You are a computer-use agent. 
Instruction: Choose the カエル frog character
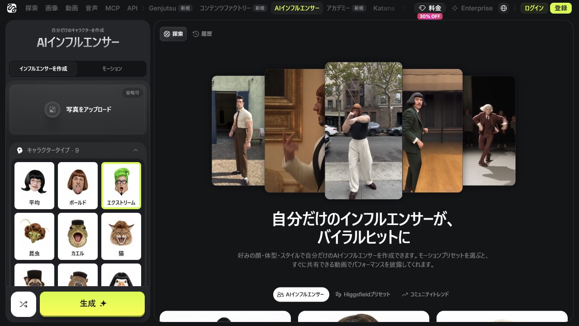[78, 236]
